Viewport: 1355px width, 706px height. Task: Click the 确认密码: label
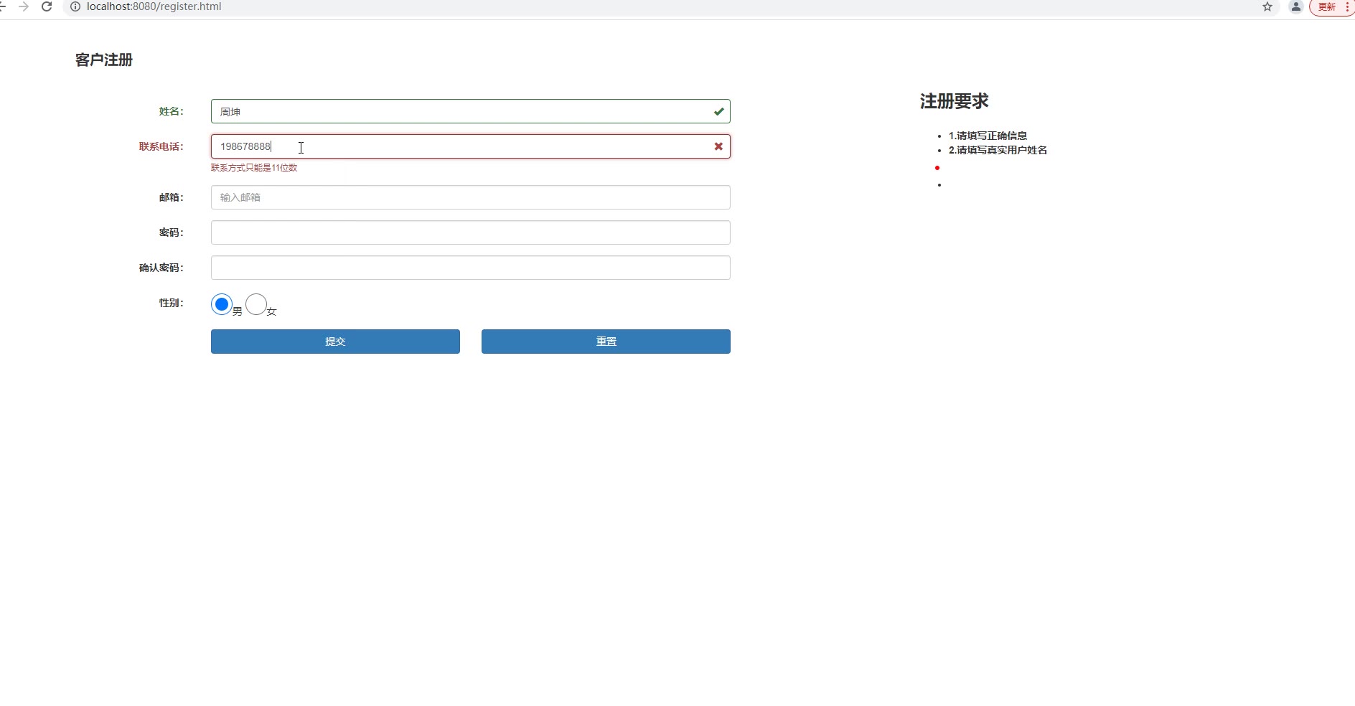pos(161,268)
